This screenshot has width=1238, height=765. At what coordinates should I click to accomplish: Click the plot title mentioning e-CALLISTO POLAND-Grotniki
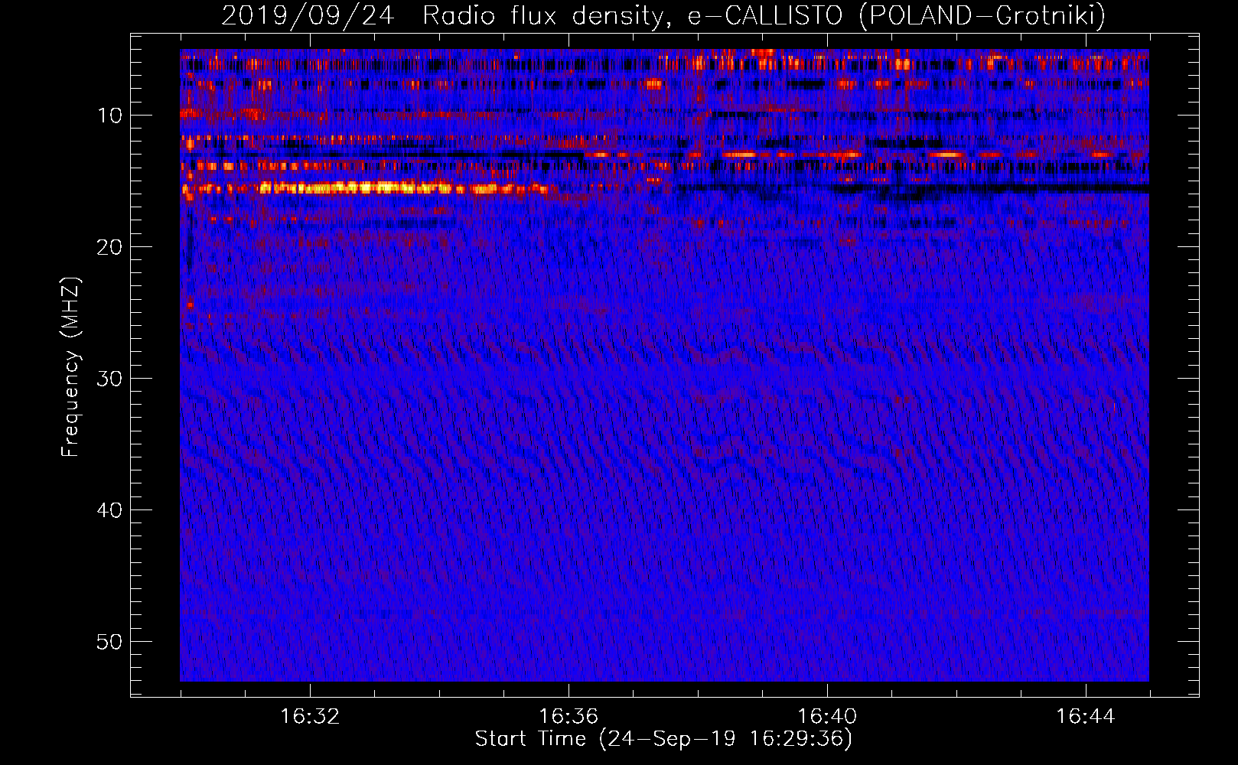coord(663,15)
